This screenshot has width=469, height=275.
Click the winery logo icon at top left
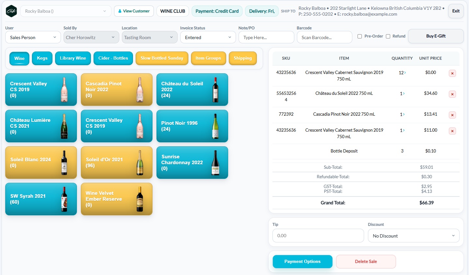[11, 11]
